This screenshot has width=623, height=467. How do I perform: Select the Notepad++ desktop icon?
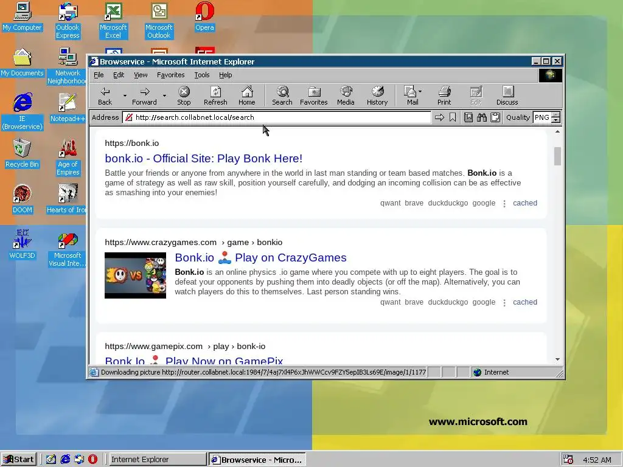pos(68,108)
